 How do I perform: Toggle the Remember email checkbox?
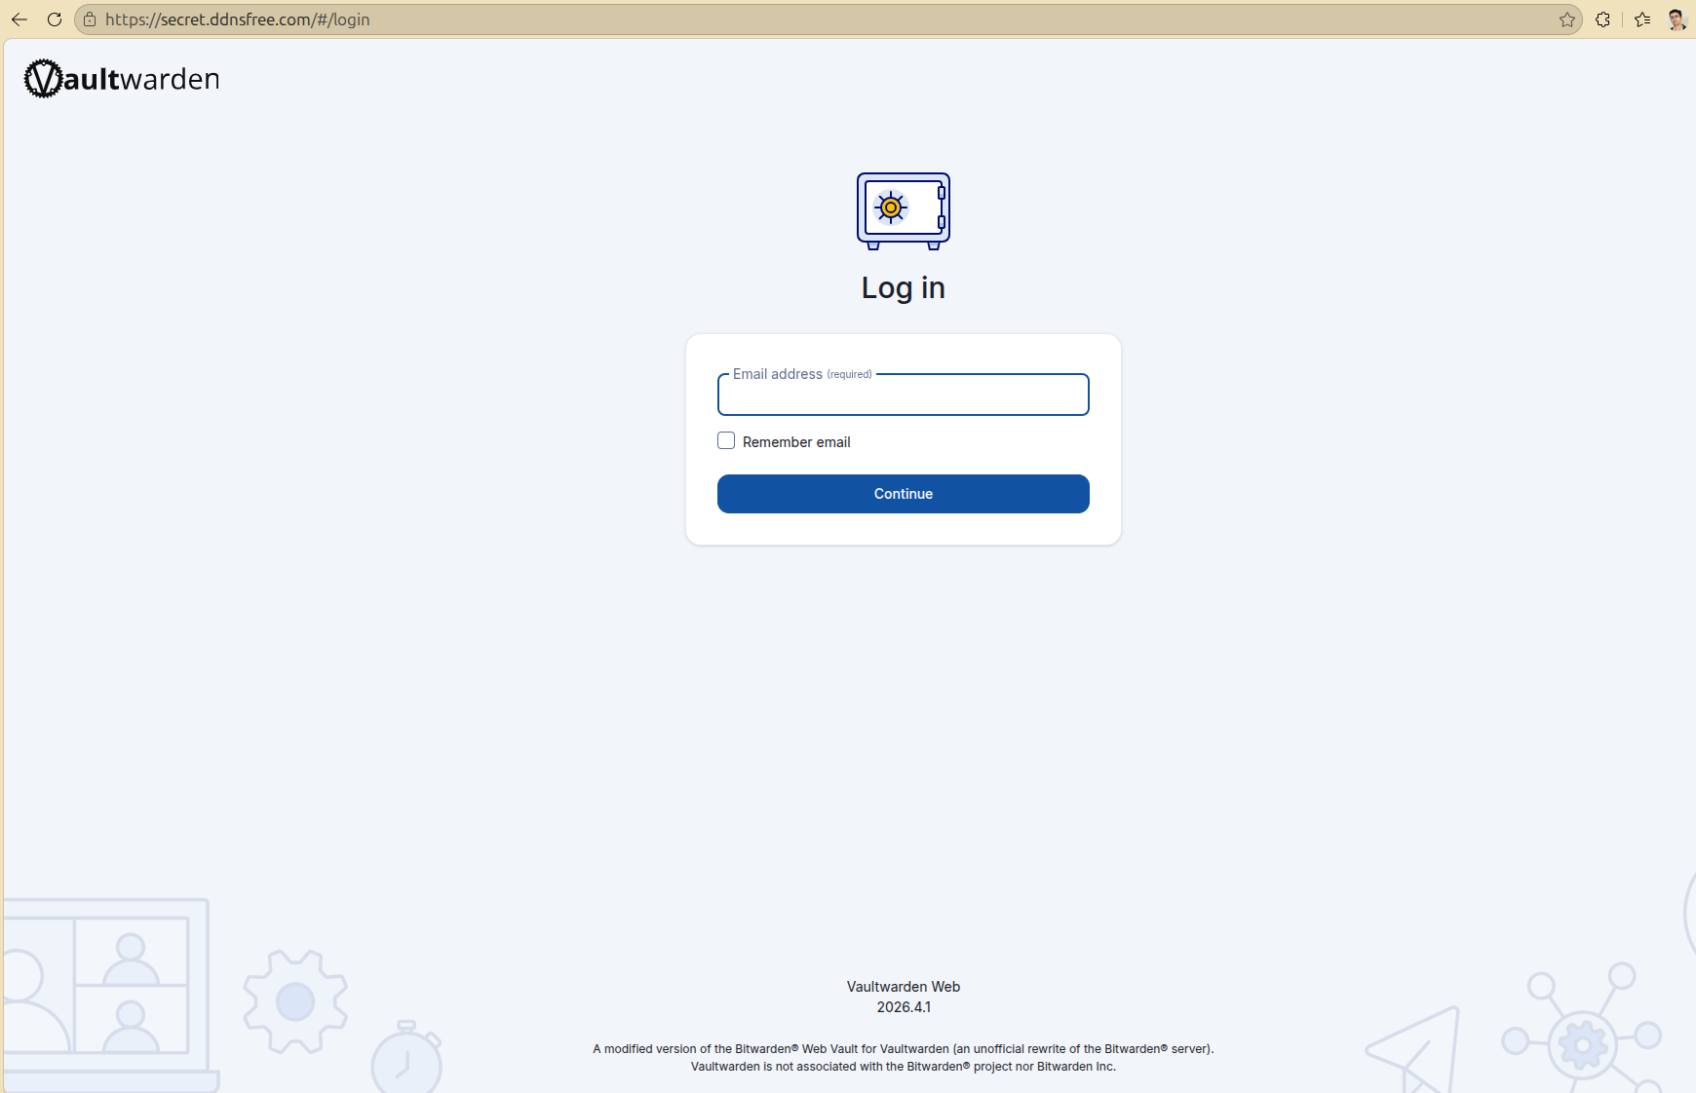726,440
